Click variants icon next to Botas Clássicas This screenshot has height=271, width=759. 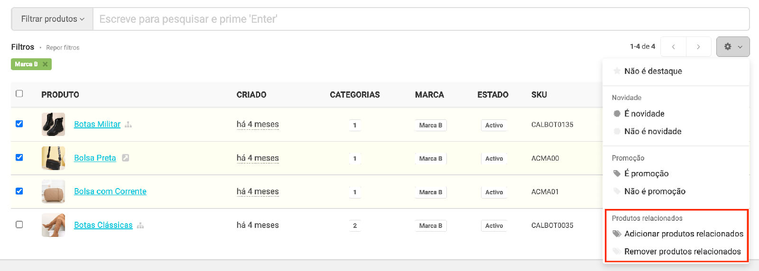click(x=140, y=226)
